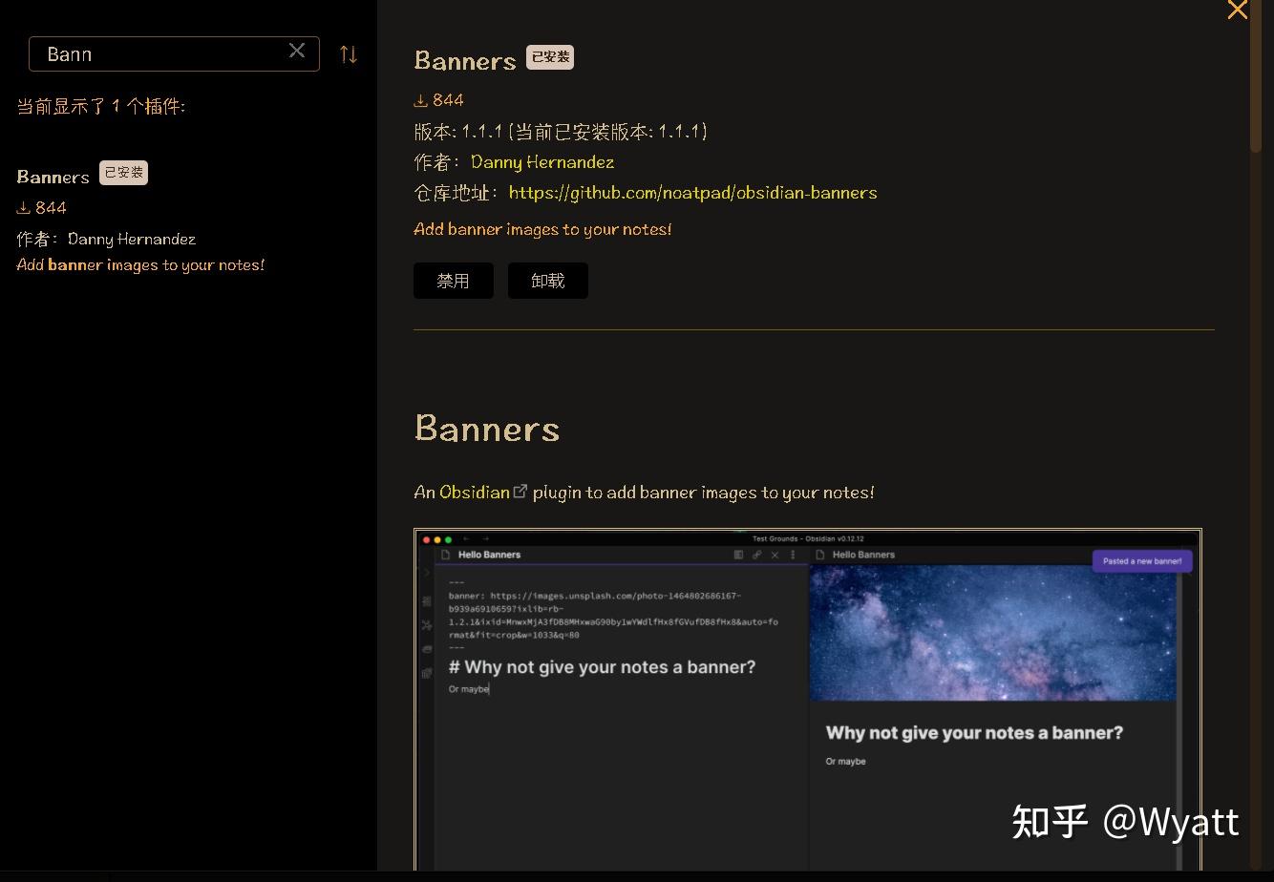This screenshot has height=882, width=1274.
Task: Disable the plugin with the 禁用 button
Action: click(453, 280)
